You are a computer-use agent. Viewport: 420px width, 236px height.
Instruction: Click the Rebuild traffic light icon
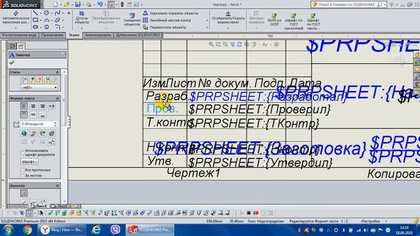coord(122,5)
